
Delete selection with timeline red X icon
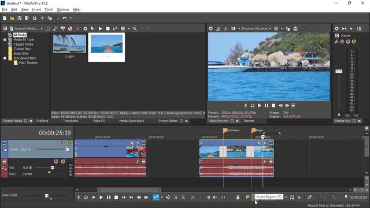[193, 197]
